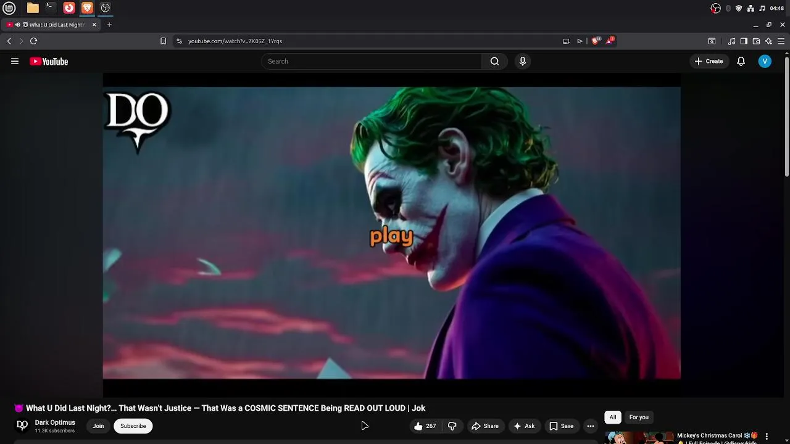The width and height of the screenshot is (790, 444).
Task: Start voice search with microphone icon
Action: click(522, 61)
